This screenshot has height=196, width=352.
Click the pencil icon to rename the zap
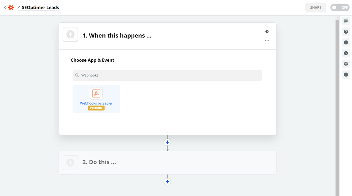(x=19, y=7)
